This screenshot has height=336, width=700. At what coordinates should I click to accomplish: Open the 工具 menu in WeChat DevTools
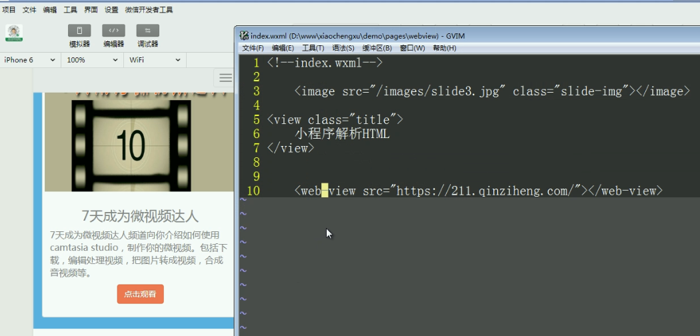click(71, 9)
